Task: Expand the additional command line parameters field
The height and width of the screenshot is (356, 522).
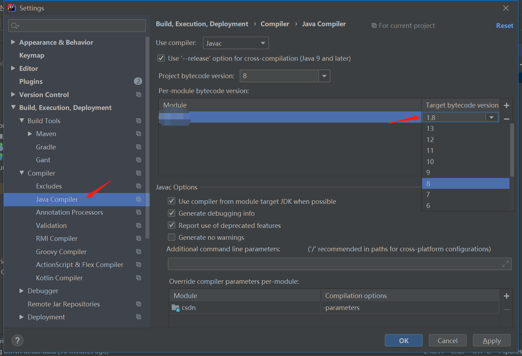Action: click(505, 264)
